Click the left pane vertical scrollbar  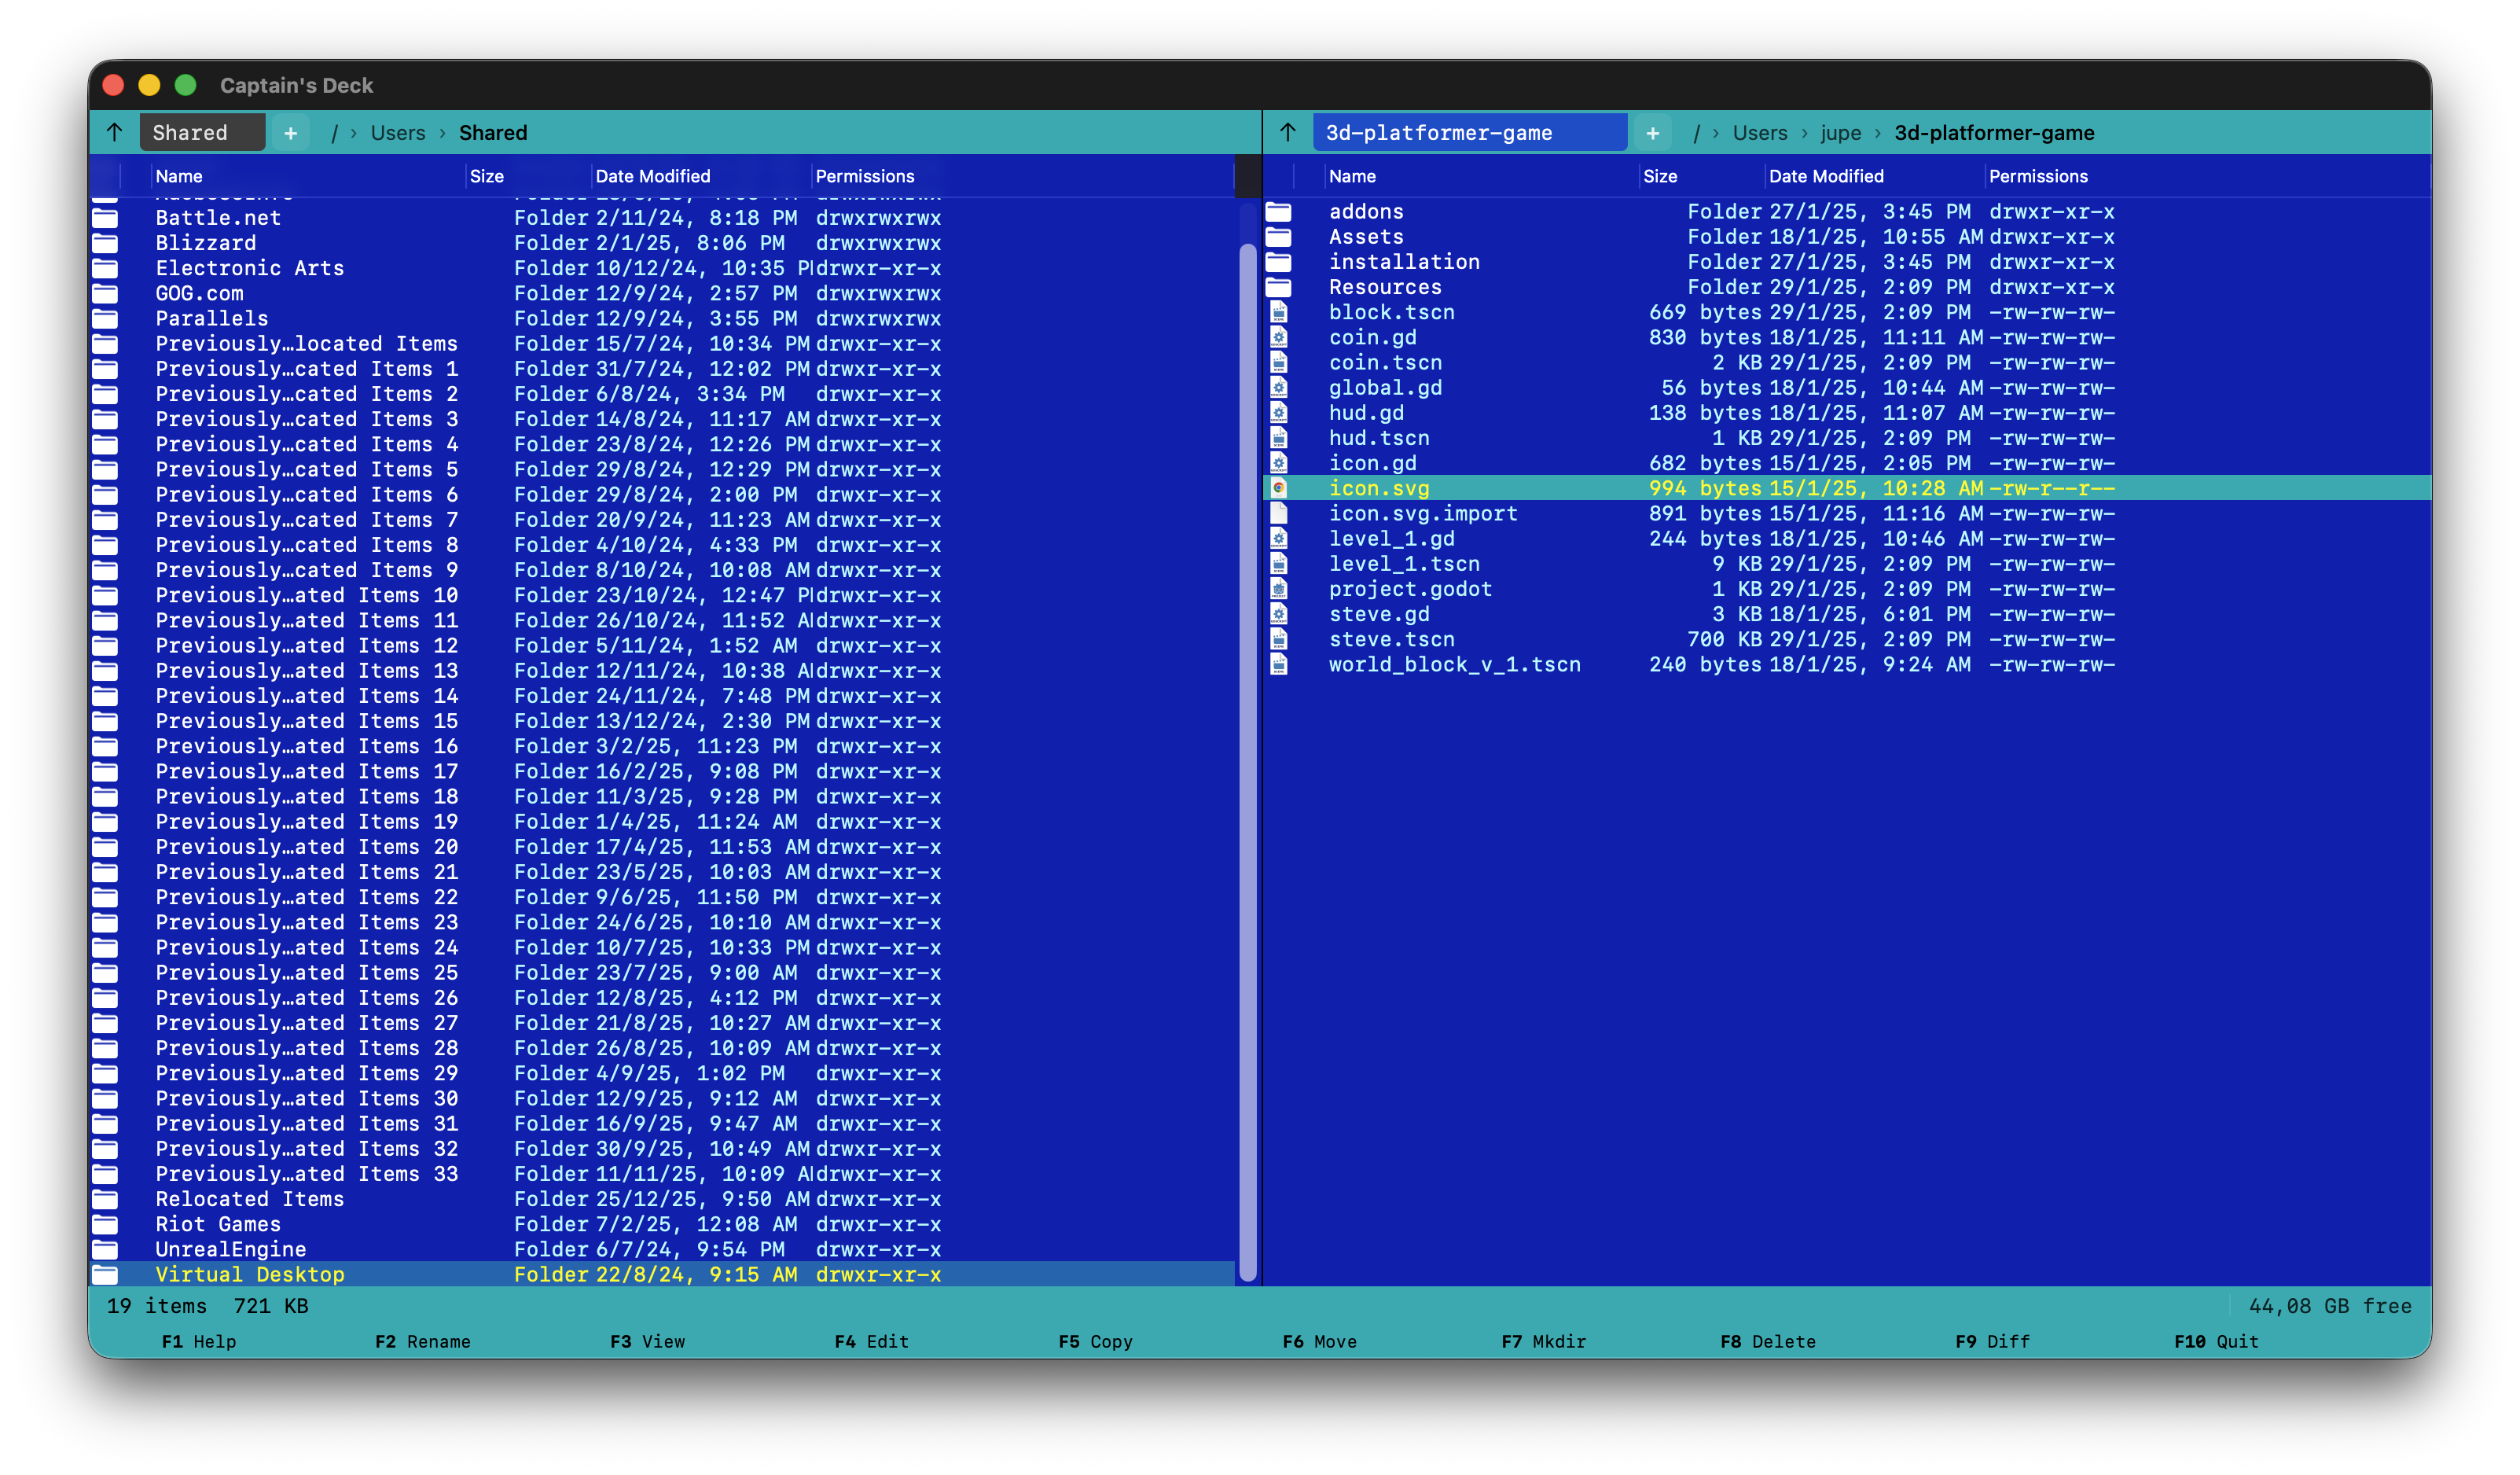click(x=1247, y=760)
